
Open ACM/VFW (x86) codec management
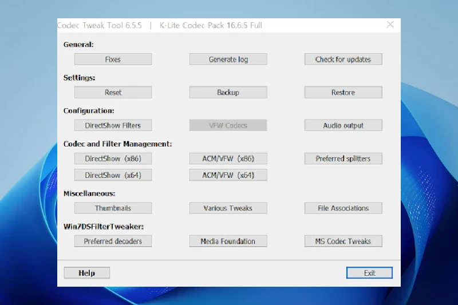(228, 159)
